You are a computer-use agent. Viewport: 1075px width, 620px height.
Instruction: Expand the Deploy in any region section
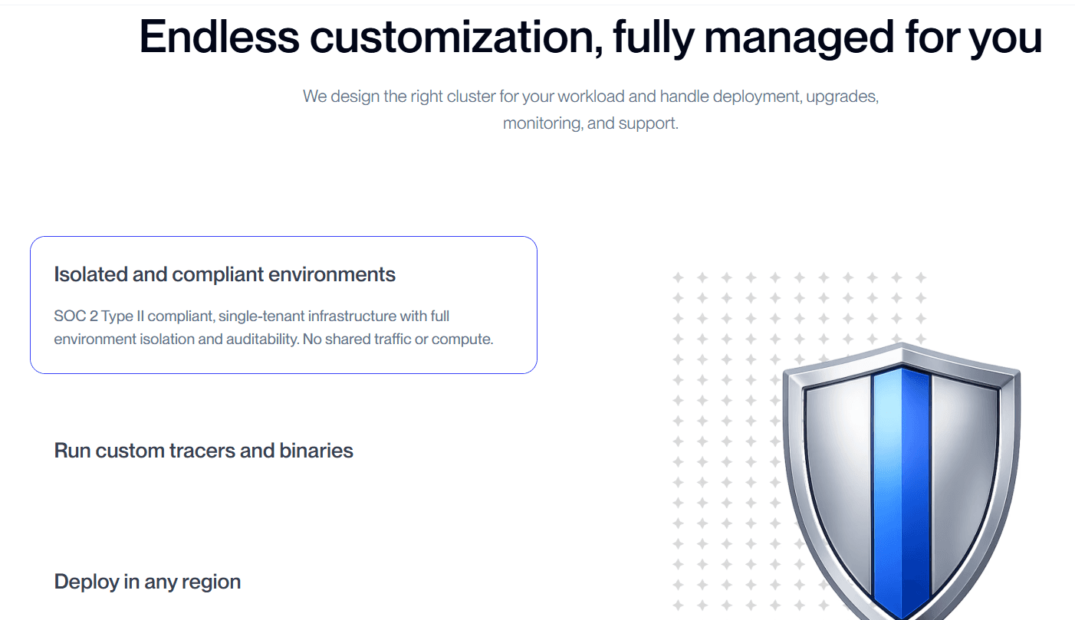147,582
